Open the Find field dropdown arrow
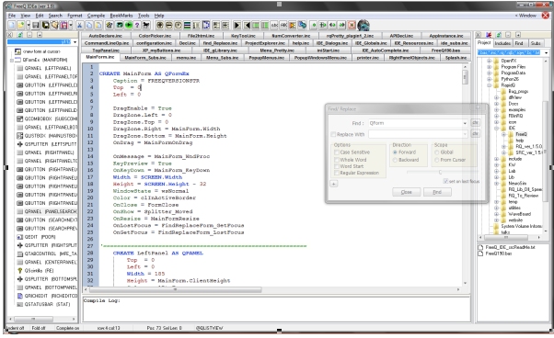Viewport: 554px width, 338px height. [465, 123]
